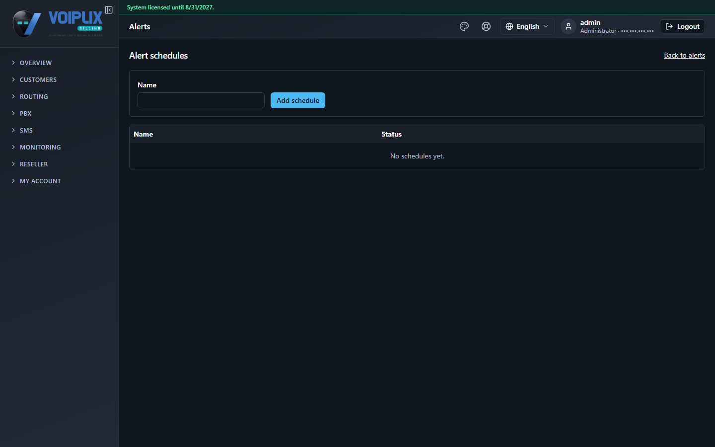Follow the Back to alerts link
The height and width of the screenshot is (447, 715).
pyautogui.click(x=684, y=55)
